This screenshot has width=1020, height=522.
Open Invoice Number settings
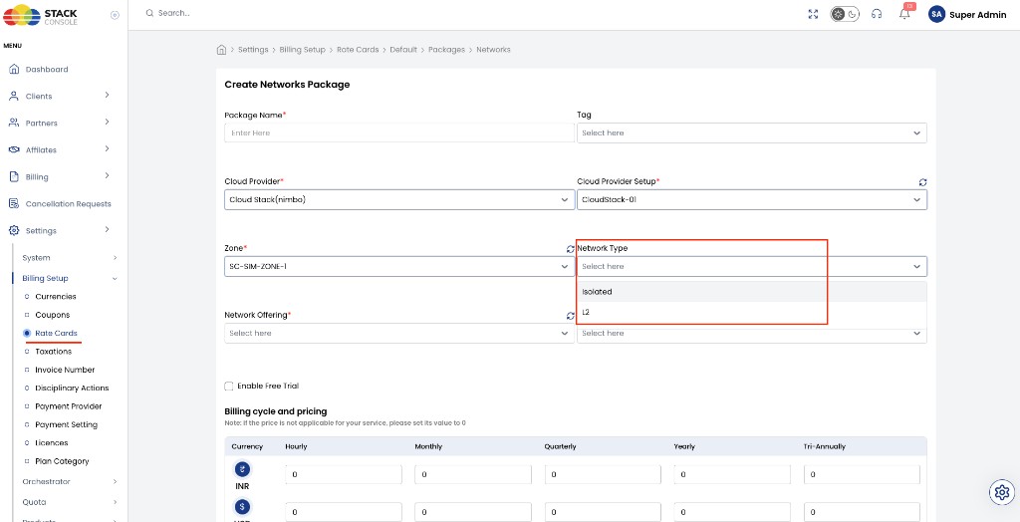(65, 369)
